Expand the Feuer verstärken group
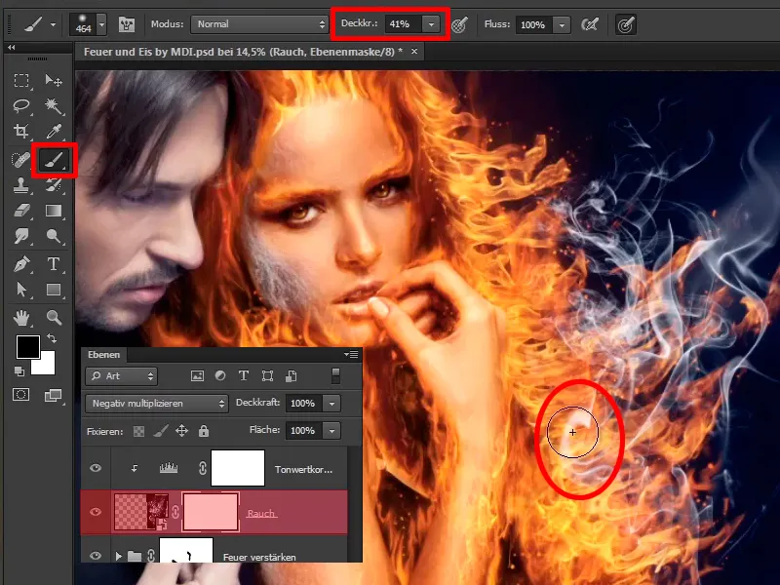 coord(118,556)
